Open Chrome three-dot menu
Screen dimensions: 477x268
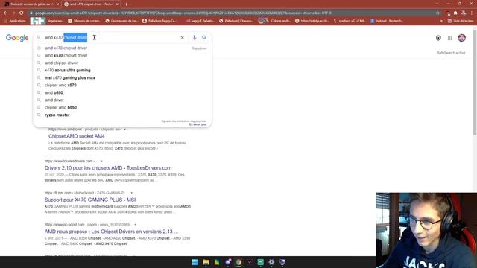tap(472, 13)
